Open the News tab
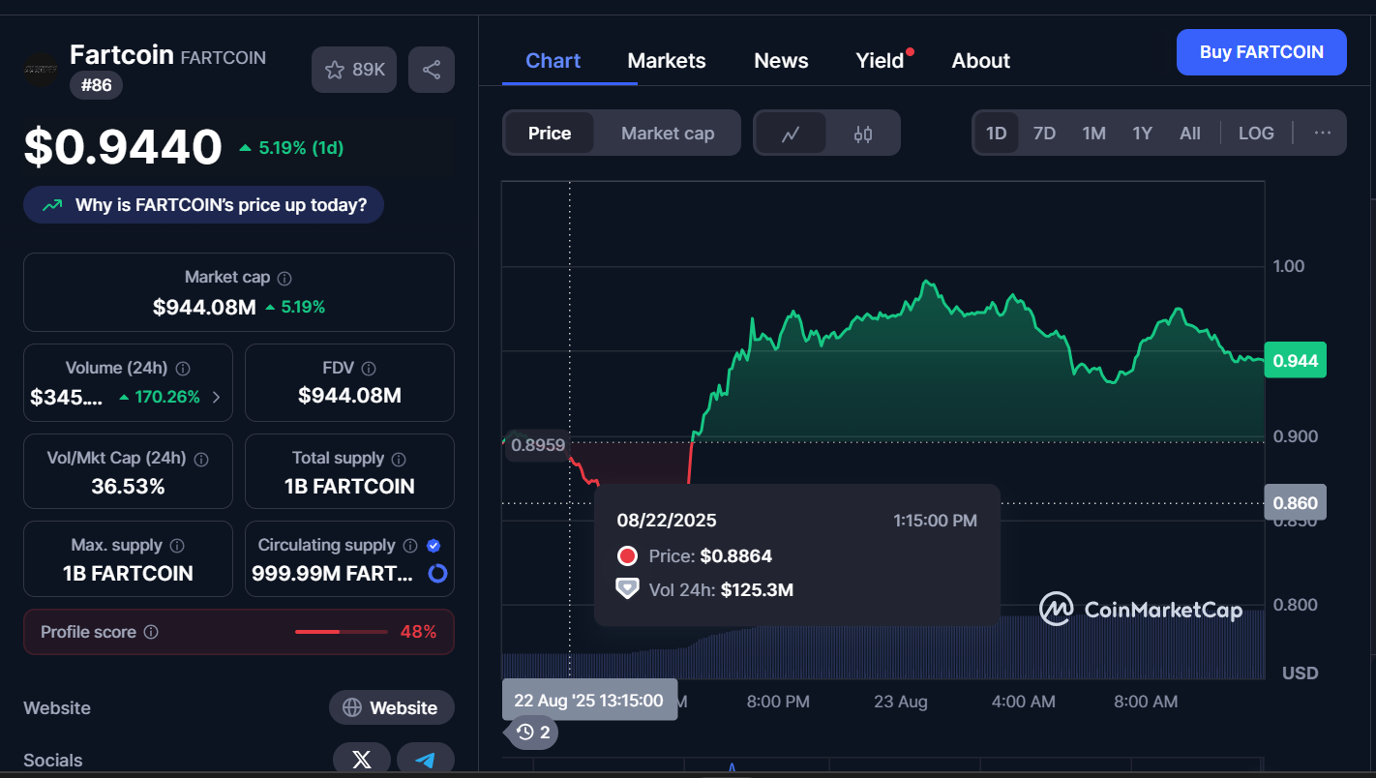Image resolution: width=1376 pixels, height=778 pixels. (x=781, y=61)
